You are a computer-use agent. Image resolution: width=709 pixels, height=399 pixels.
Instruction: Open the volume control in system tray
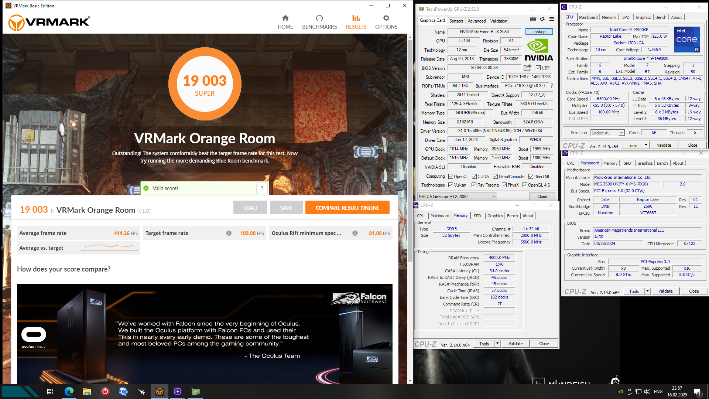coord(647,392)
